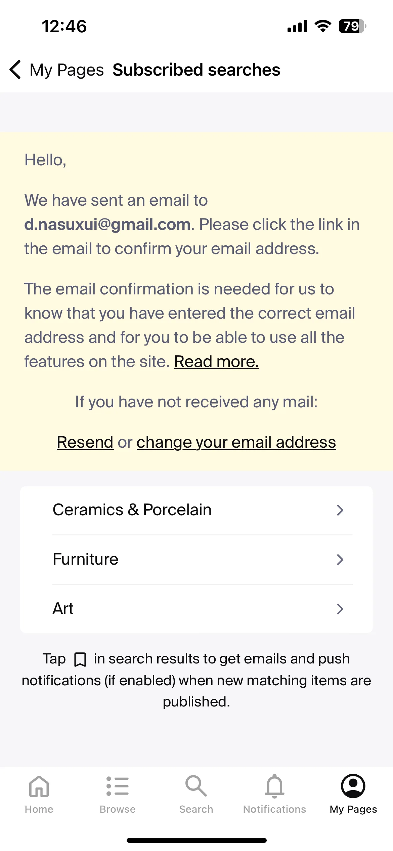Go back to My Pages label
This screenshot has height=851, width=393.
67,70
